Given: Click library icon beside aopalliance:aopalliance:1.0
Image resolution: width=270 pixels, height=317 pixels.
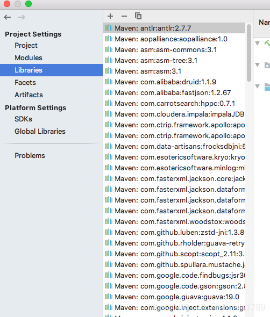Looking at the screenshot, I should [109, 39].
